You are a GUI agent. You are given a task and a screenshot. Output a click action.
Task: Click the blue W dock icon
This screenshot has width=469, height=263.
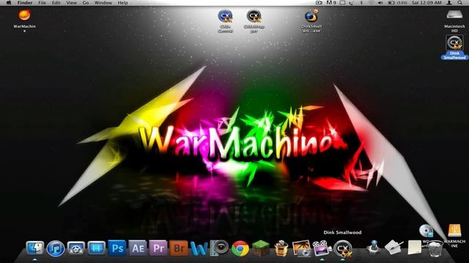point(199,248)
